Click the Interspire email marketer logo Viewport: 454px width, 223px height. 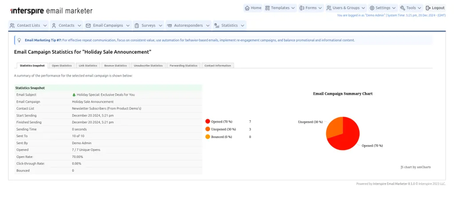[51, 11]
